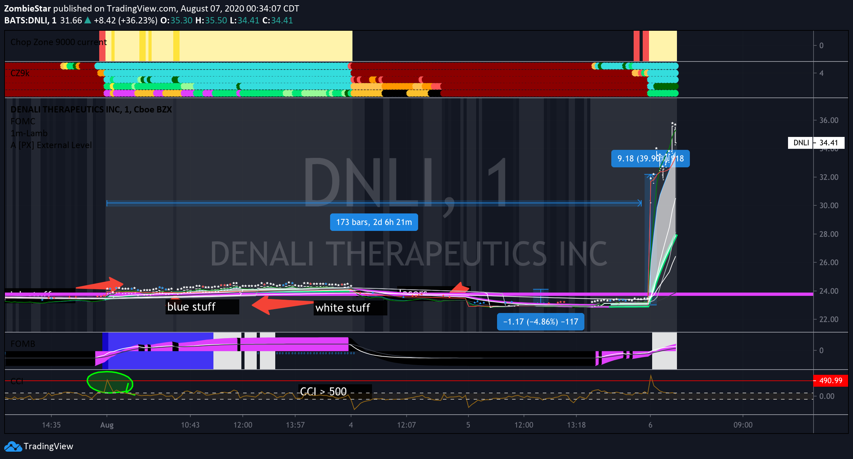
Task: Click the DNLI 34.41 price tag
Action: point(816,143)
